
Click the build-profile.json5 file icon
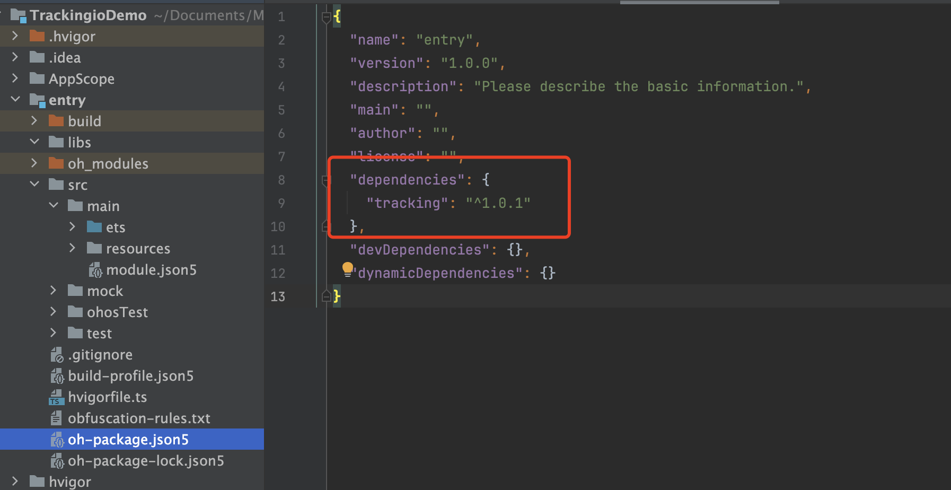click(57, 375)
